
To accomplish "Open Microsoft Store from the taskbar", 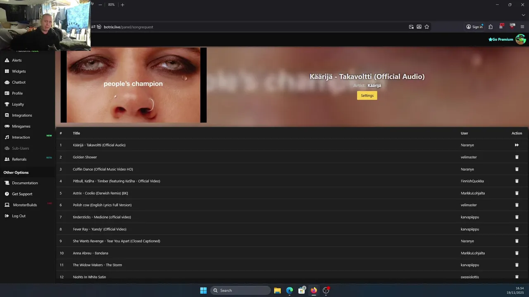I will click(x=302, y=290).
